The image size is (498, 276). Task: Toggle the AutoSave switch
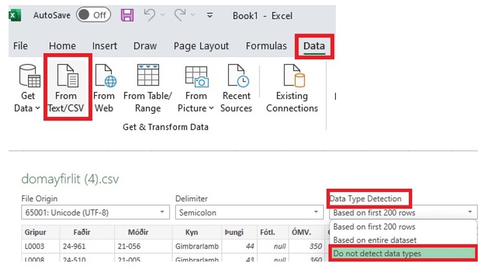[93, 15]
